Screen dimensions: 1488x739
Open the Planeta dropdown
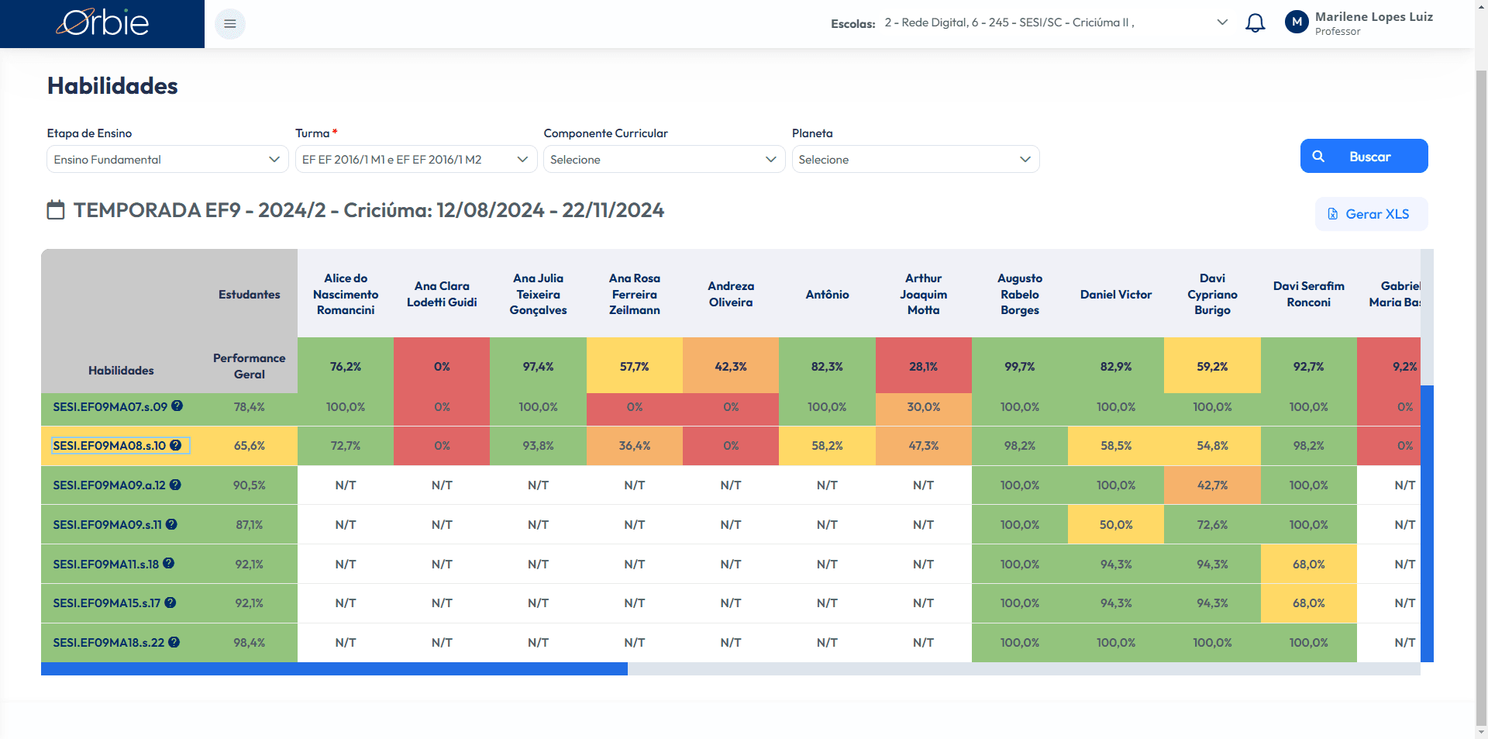click(915, 159)
